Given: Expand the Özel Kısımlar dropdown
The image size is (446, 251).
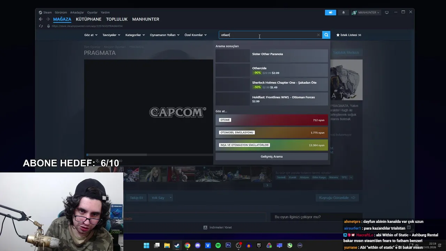Looking at the screenshot, I should (x=195, y=35).
